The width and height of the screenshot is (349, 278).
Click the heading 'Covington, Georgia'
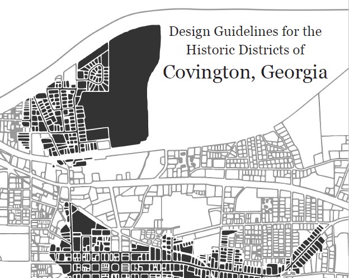(x=246, y=72)
